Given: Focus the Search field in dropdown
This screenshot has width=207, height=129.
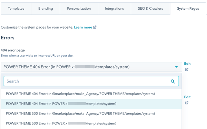Looking at the screenshot, I should click(x=91, y=81).
